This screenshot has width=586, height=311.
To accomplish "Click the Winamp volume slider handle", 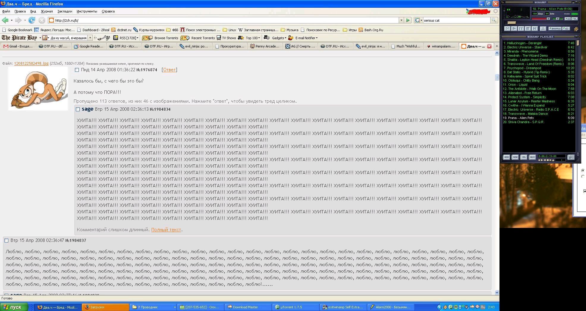I will coord(549,19).
